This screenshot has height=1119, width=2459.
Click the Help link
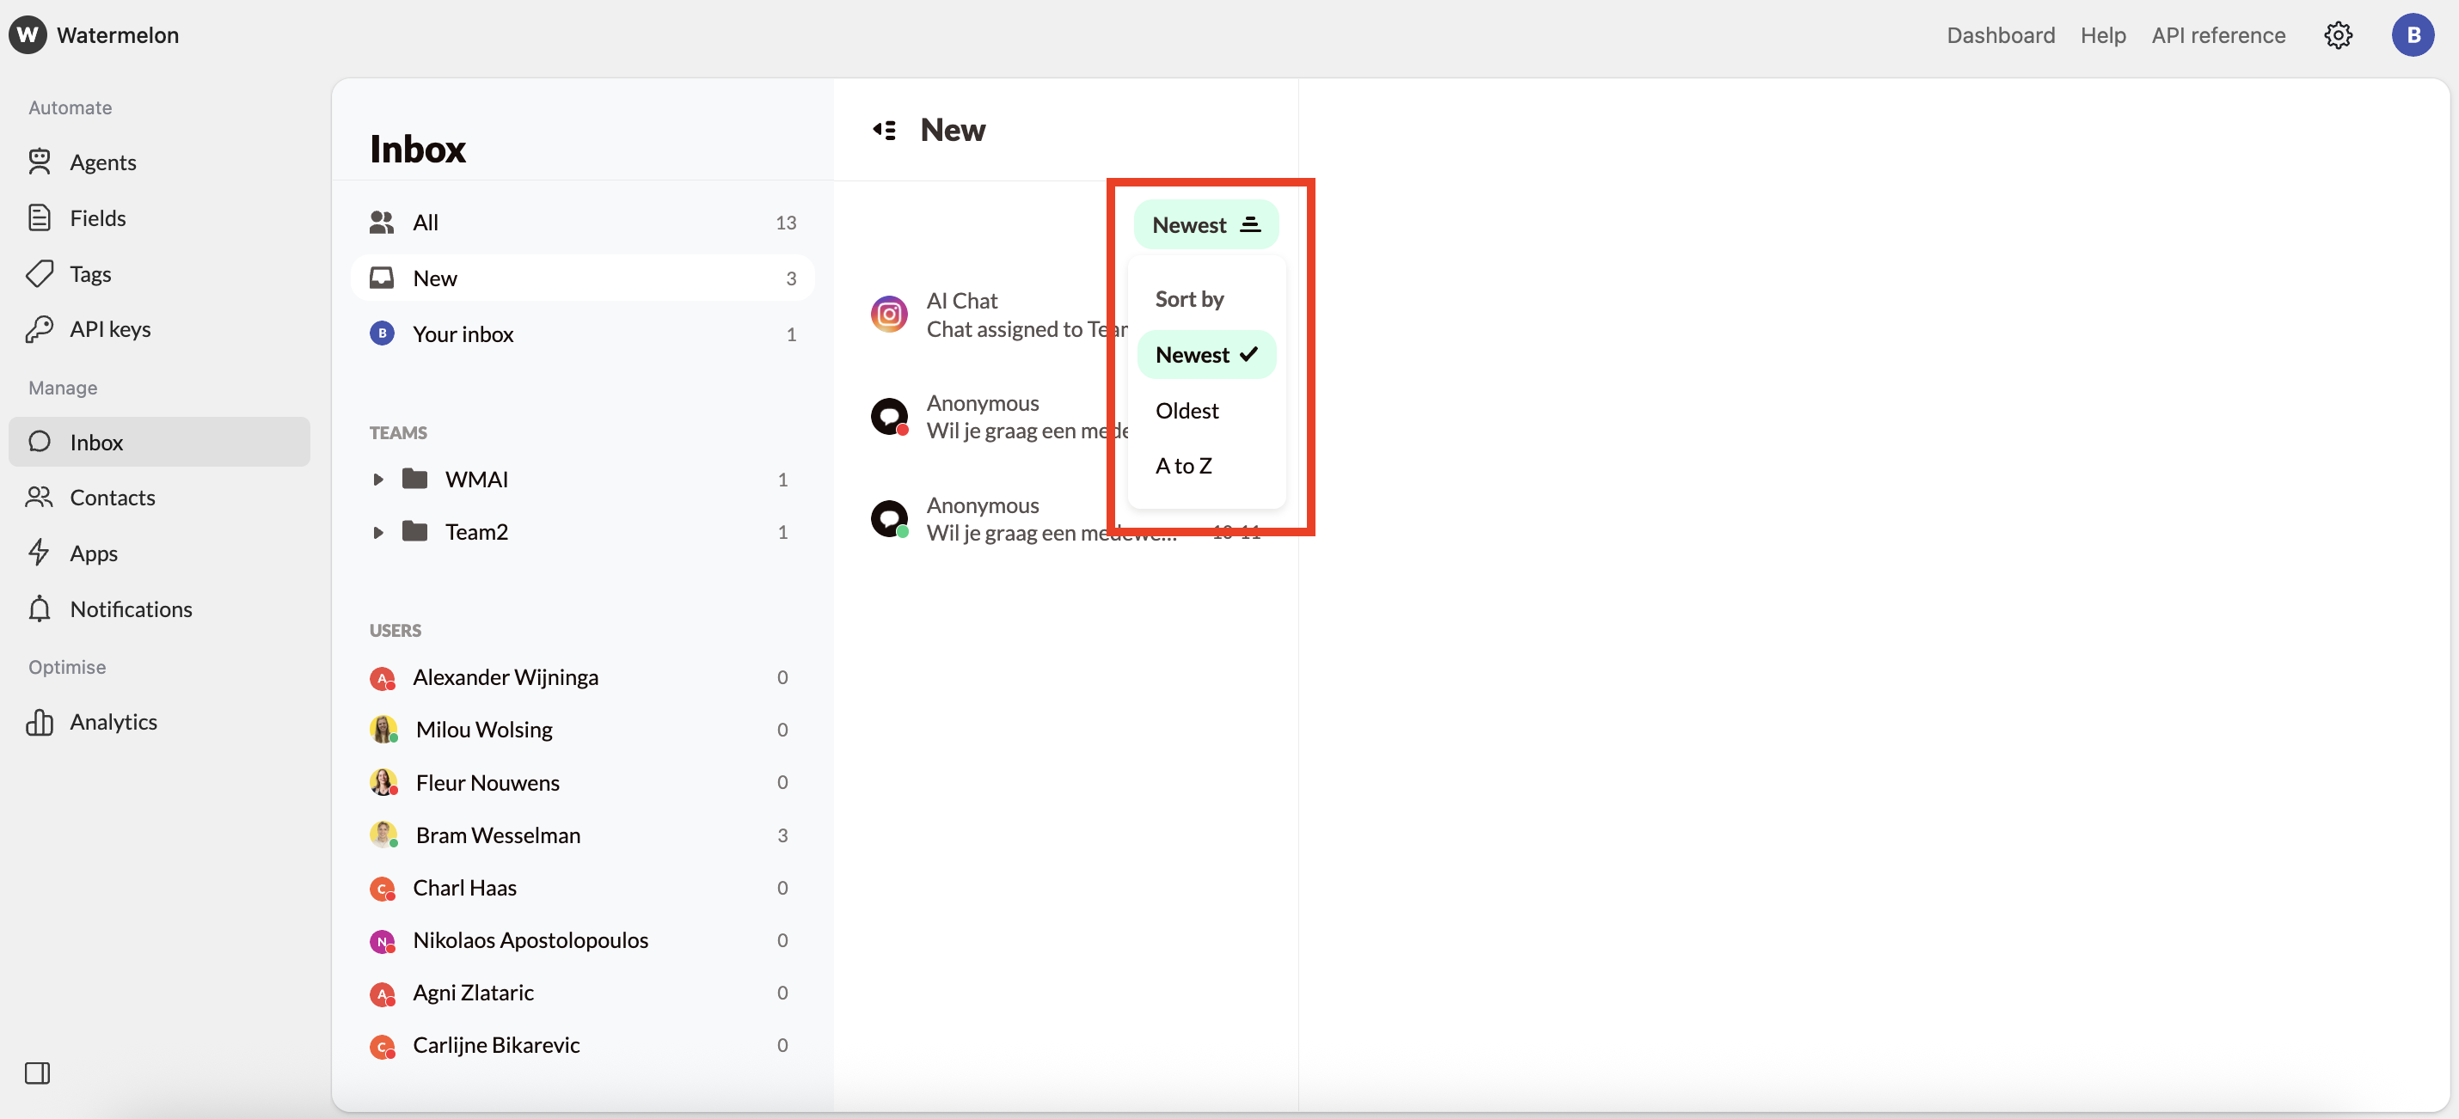(x=2103, y=34)
